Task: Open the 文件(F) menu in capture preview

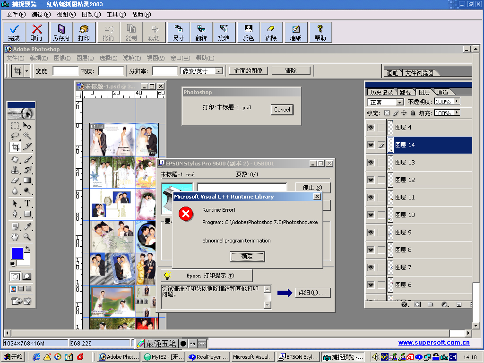Action: (x=16, y=15)
